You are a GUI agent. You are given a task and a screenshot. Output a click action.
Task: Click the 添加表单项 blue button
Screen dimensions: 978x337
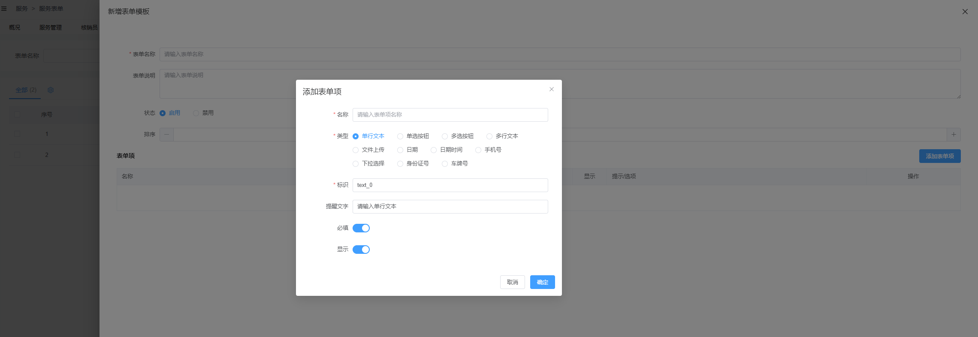pos(940,156)
